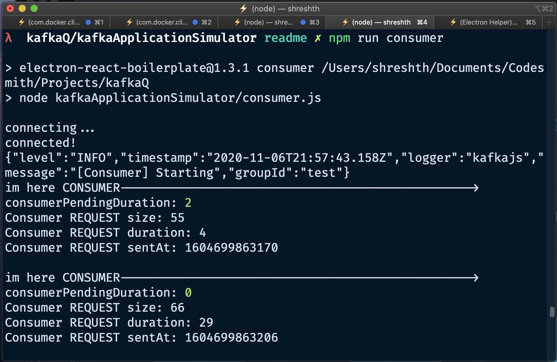This screenshot has width=557, height=362.
Task: Click the blue activity dot on ⌘3 tab
Action: point(303,22)
